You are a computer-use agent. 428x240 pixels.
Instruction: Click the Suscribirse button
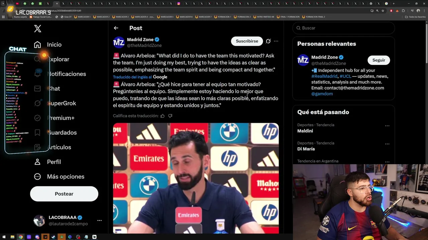[247, 41]
